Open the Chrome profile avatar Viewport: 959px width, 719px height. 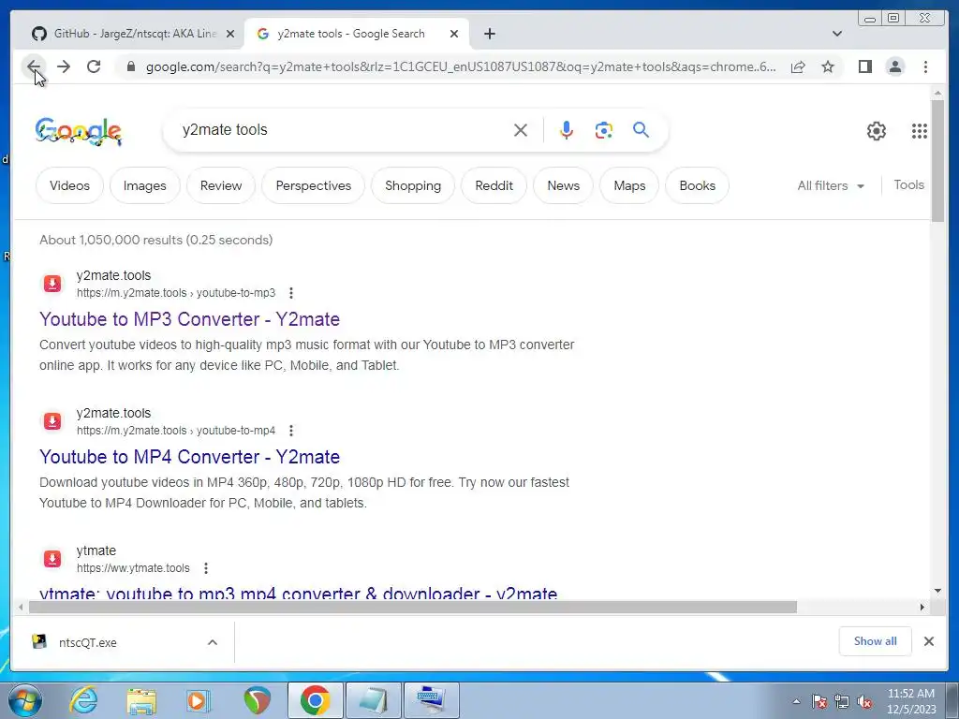coord(894,66)
